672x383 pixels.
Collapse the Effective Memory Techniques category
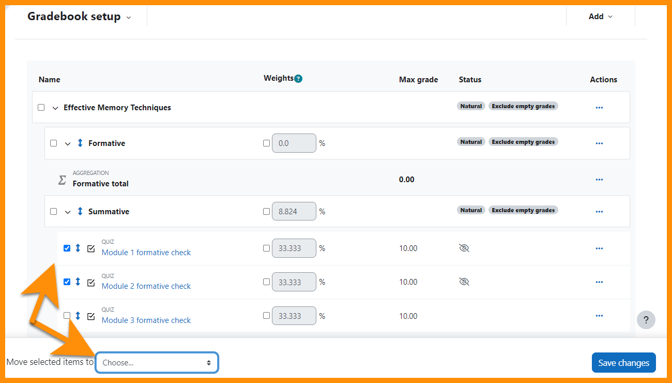(x=55, y=107)
